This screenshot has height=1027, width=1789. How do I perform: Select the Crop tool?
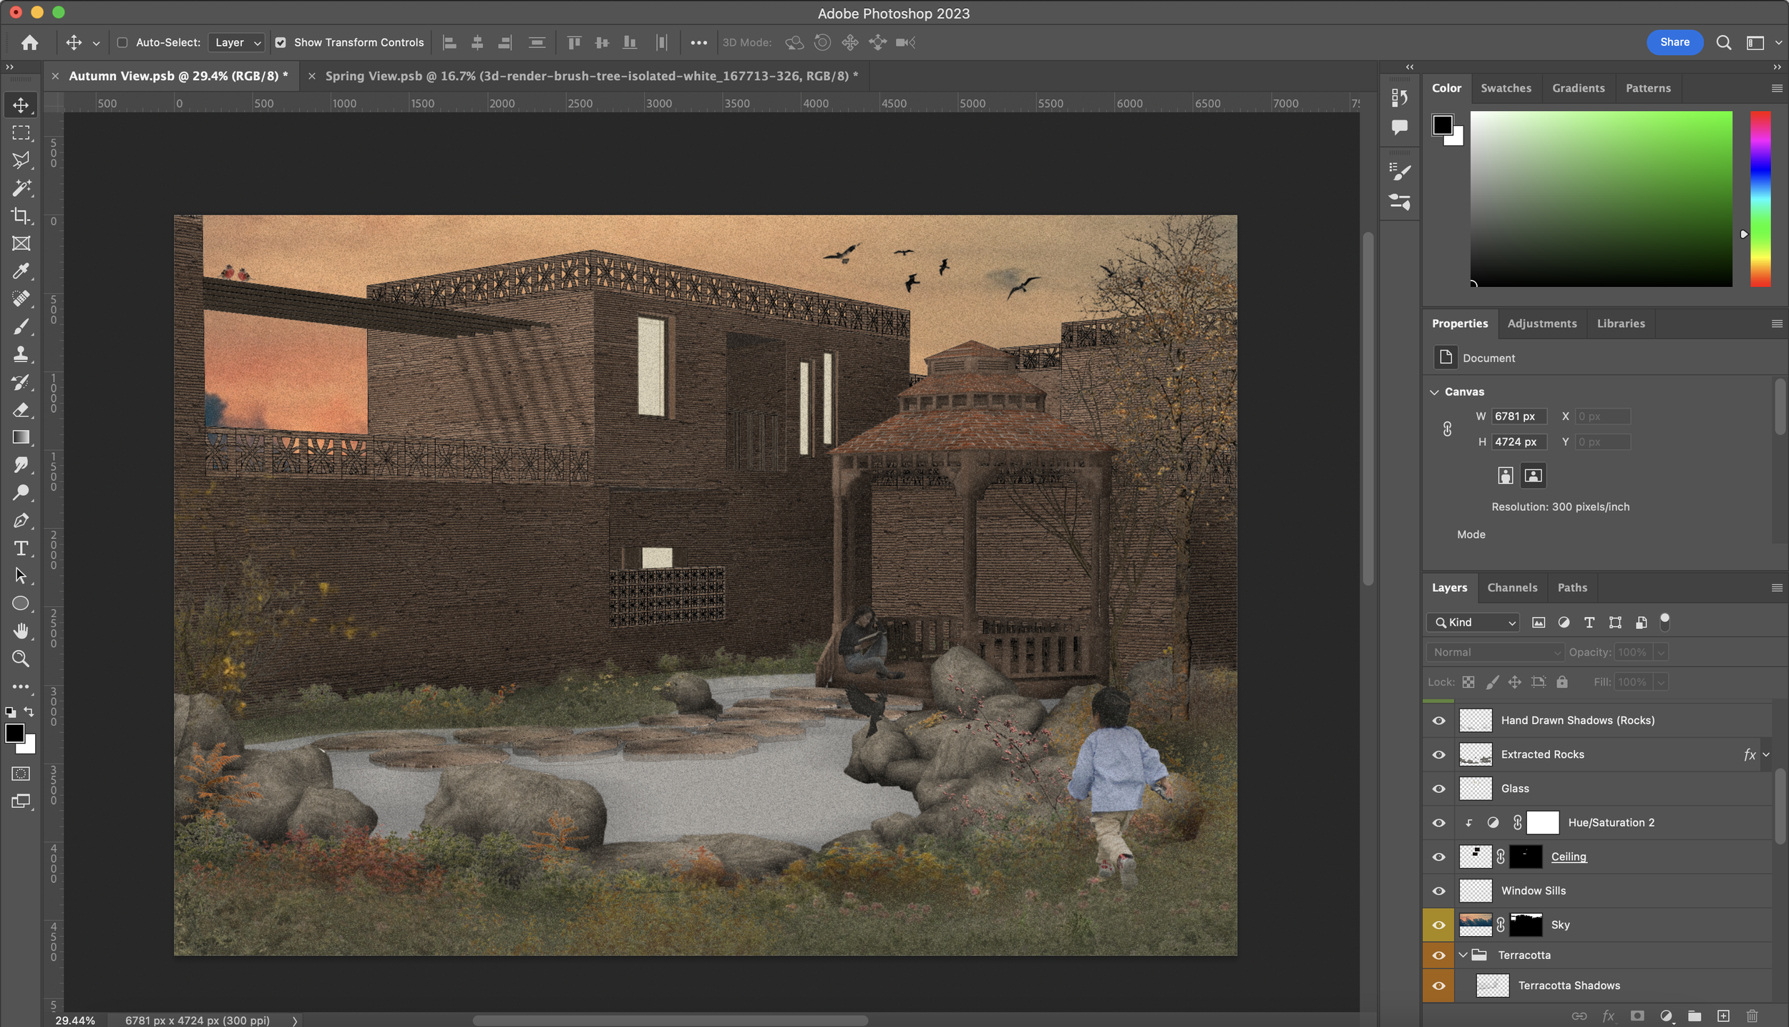pyautogui.click(x=21, y=216)
